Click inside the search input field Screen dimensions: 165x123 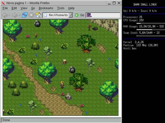pos(106,15)
